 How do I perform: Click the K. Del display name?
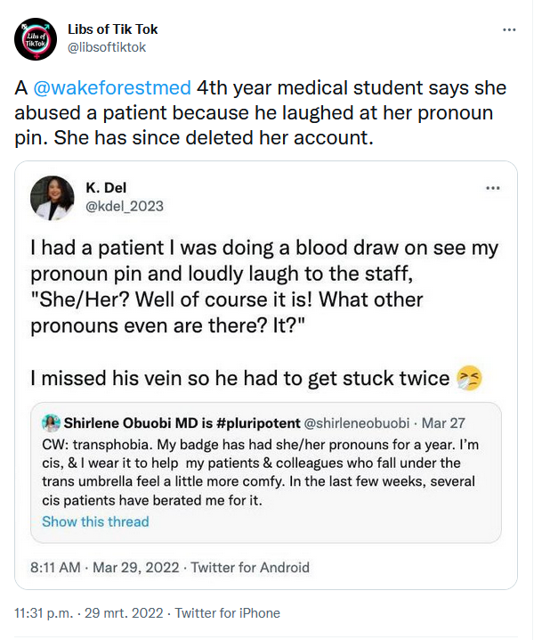[106, 188]
